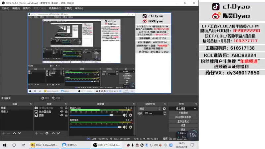Click the camera icon of 视频采集设备
265x149 pixels.
[36, 108]
